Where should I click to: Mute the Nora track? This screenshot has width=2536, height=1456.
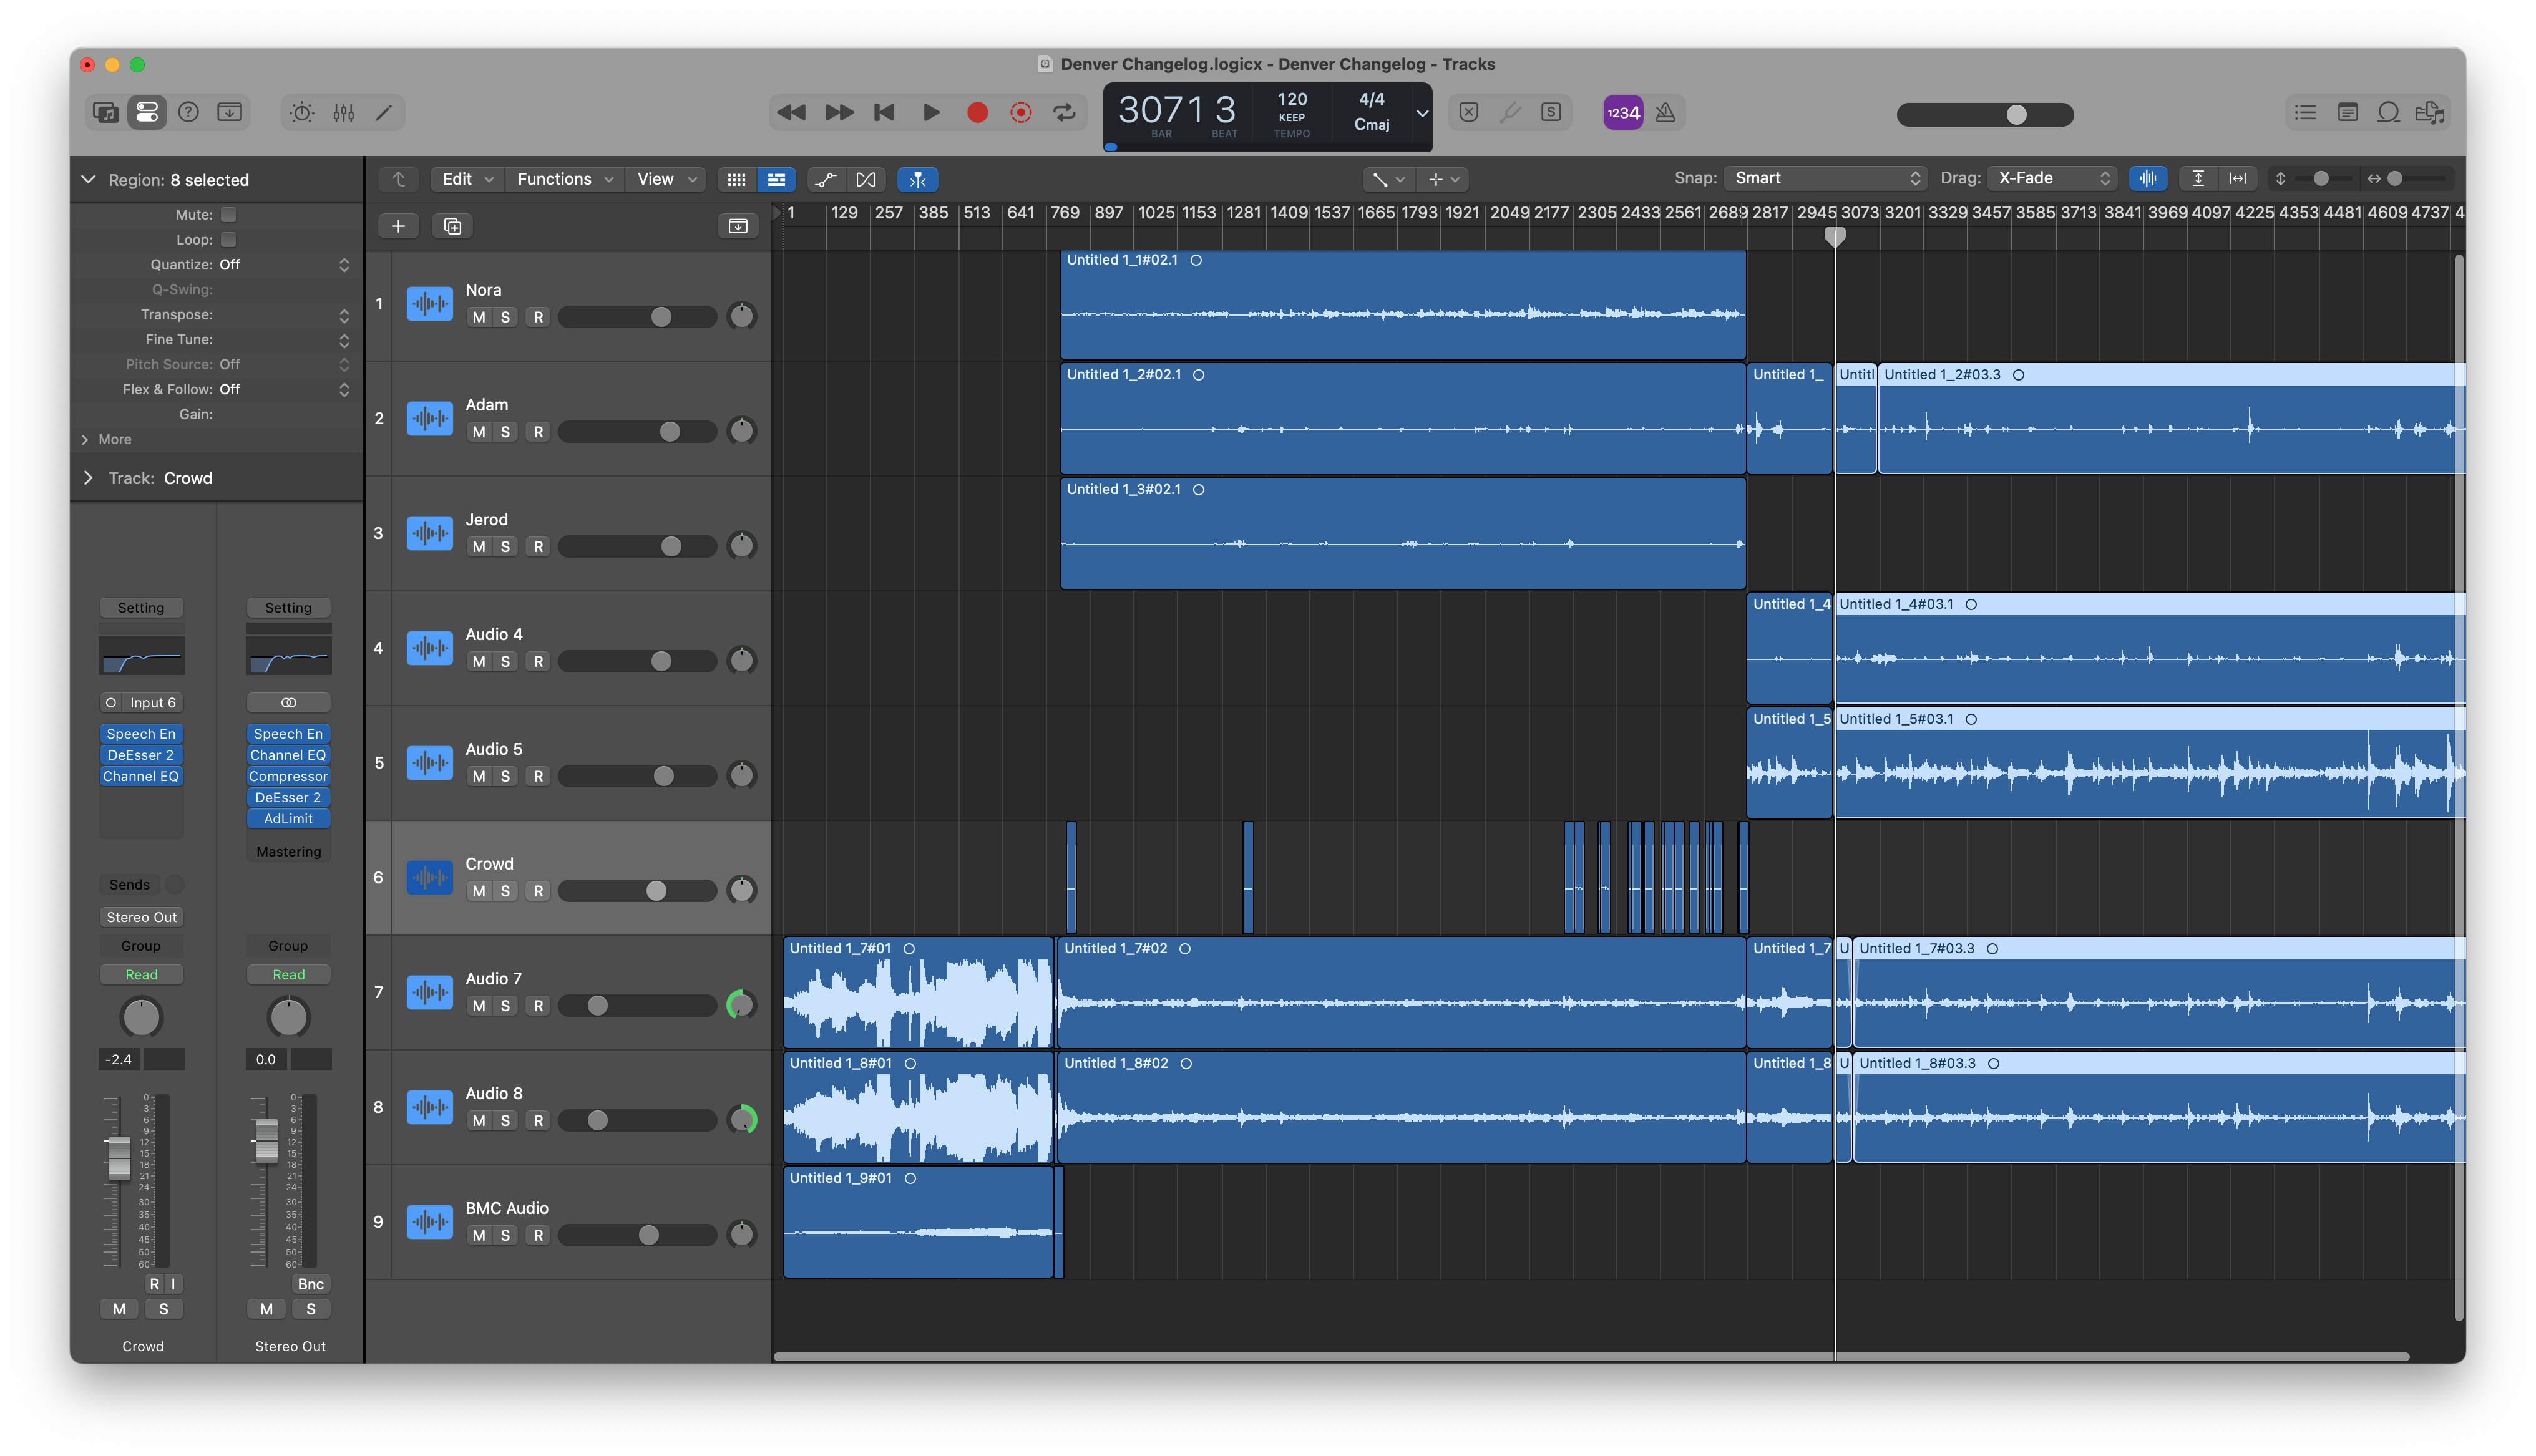[x=479, y=317]
